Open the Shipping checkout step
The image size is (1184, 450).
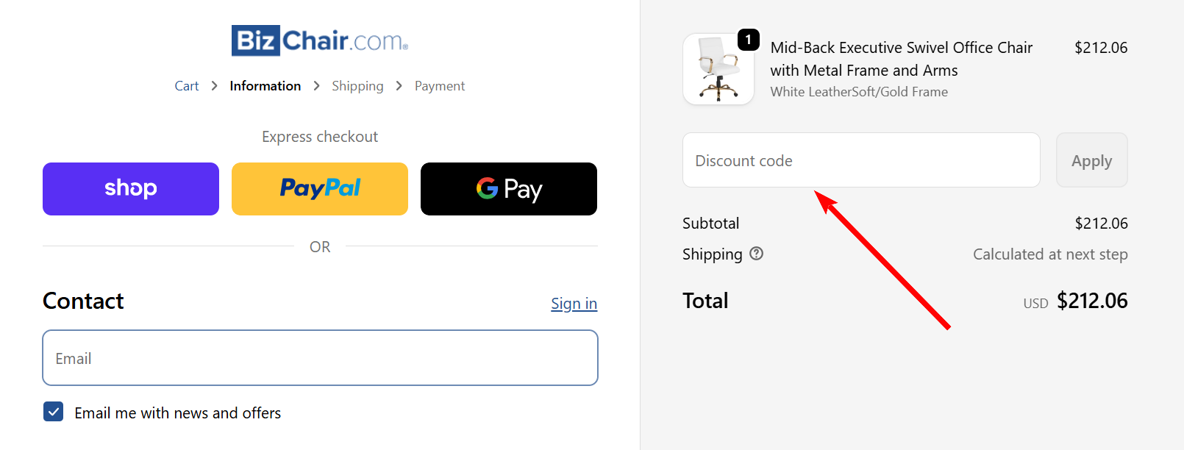click(358, 85)
